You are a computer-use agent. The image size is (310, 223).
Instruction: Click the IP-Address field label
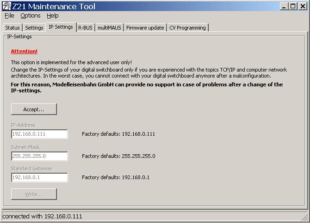click(x=23, y=125)
